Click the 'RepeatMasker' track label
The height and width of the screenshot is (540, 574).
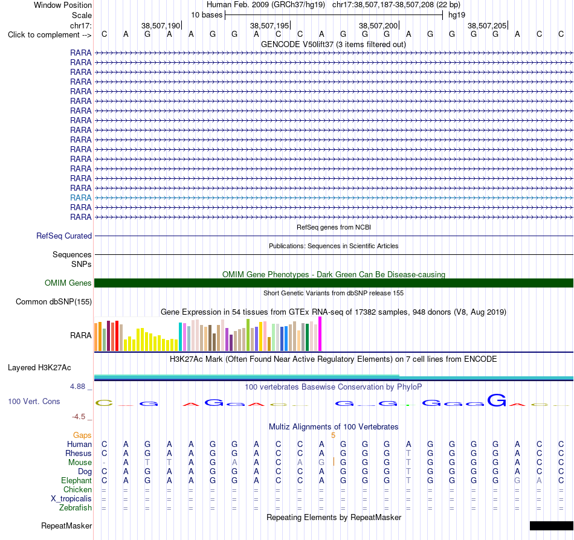click(x=66, y=526)
